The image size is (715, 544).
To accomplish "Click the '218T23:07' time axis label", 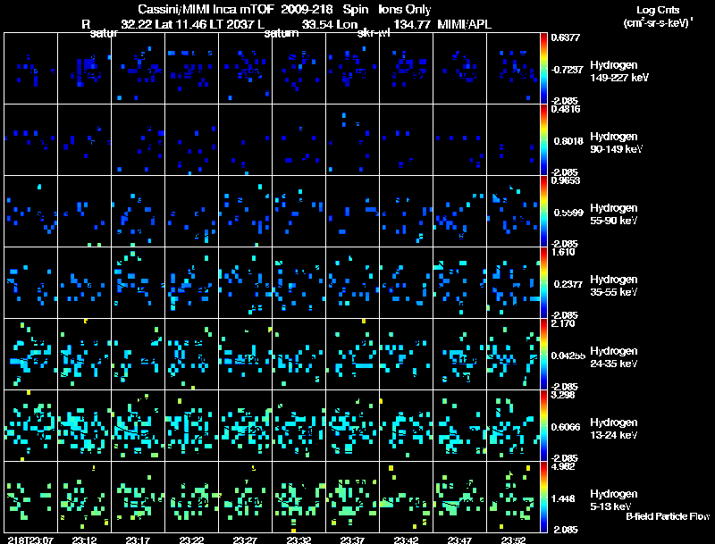I will coord(30,540).
